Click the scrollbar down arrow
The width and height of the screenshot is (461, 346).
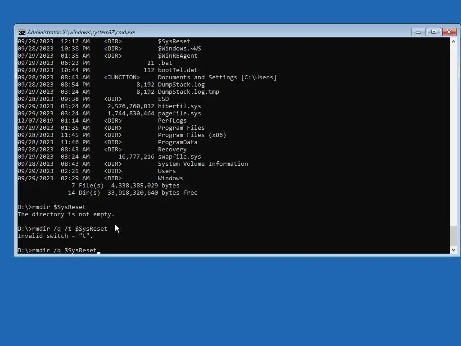tap(453, 250)
